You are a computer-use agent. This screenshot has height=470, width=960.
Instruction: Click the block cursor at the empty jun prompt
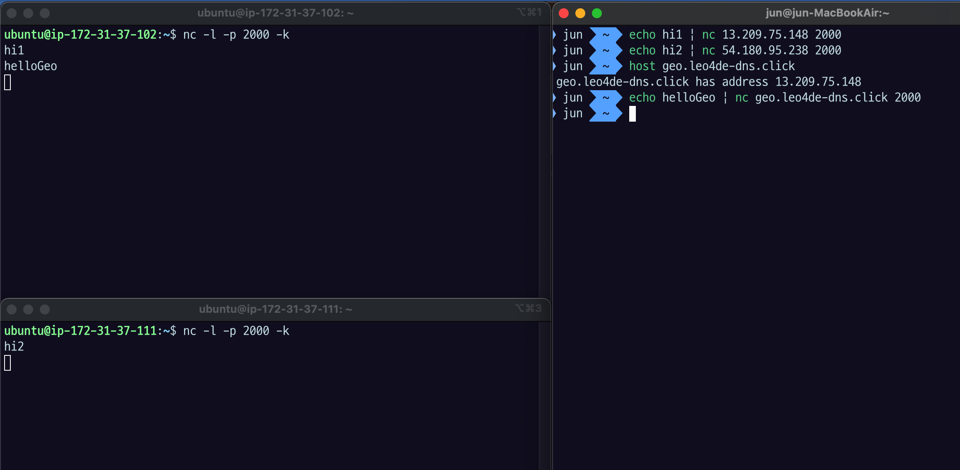(x=632, y=114)
